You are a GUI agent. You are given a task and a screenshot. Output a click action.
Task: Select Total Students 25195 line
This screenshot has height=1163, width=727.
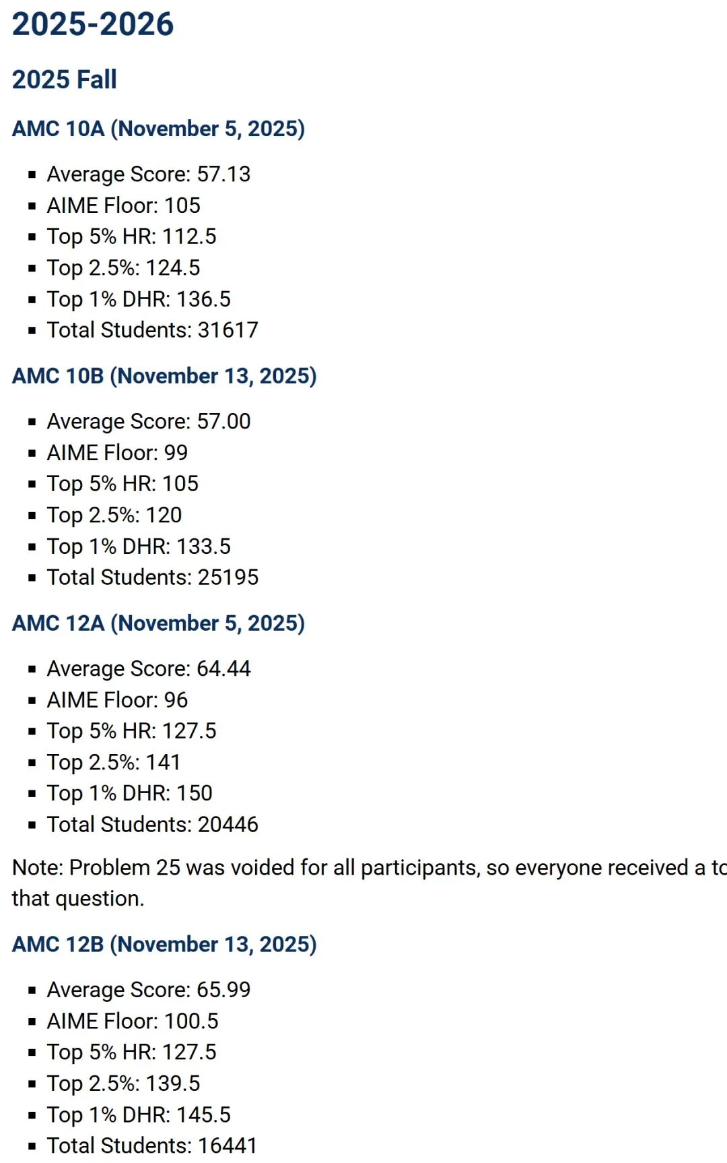[x=152, y=577]
